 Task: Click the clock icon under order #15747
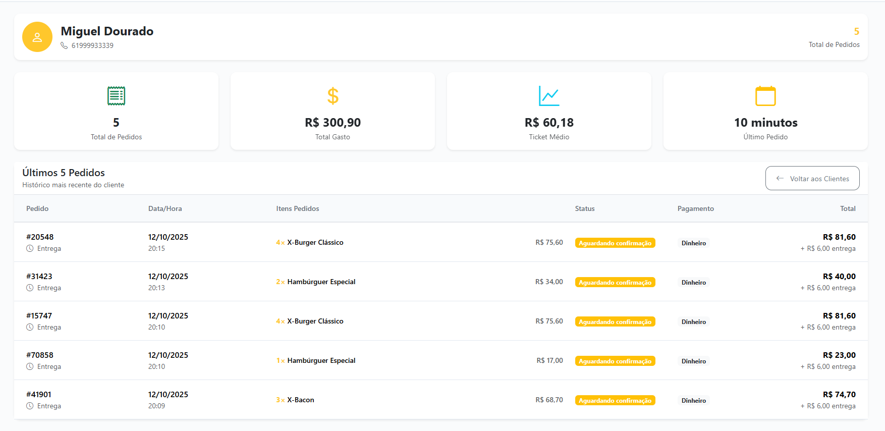pos(30,327)
